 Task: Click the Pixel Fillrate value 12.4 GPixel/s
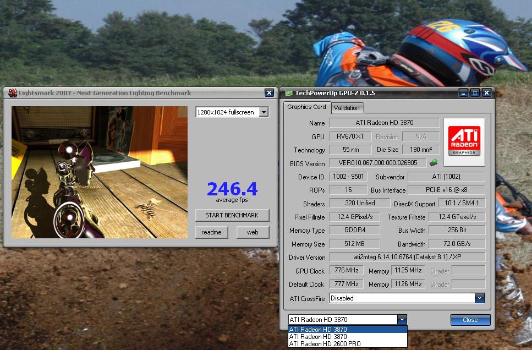pos(354,217)
